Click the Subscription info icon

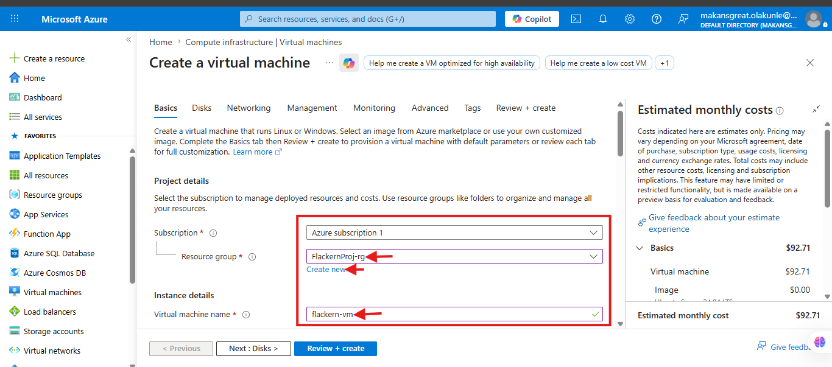point(213,233)
